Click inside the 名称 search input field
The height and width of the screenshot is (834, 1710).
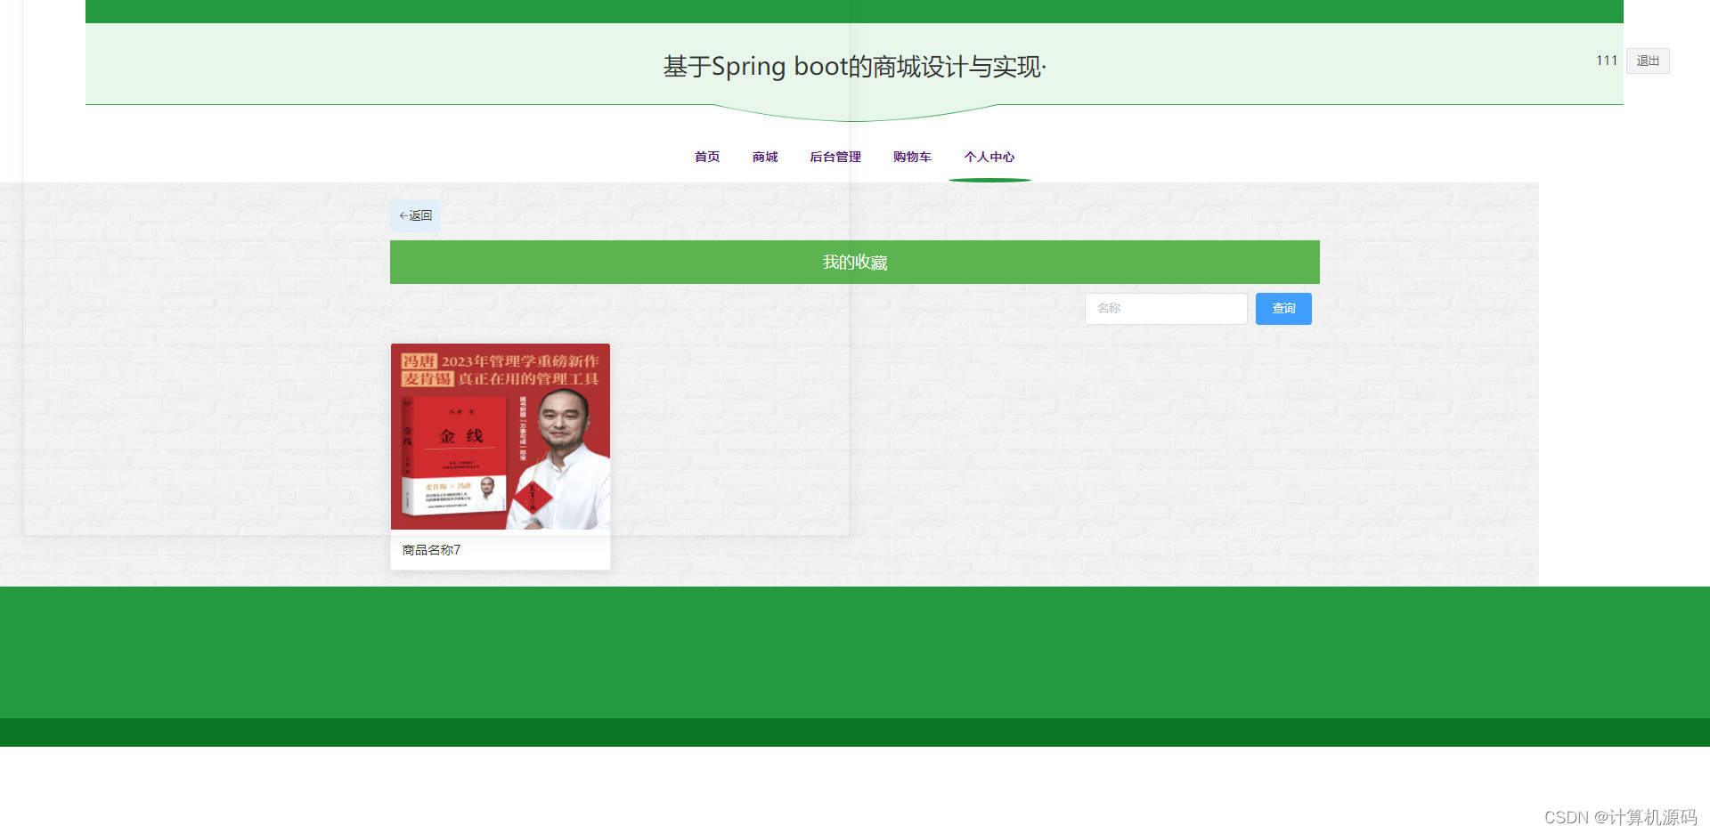[x=1166, y=308]
